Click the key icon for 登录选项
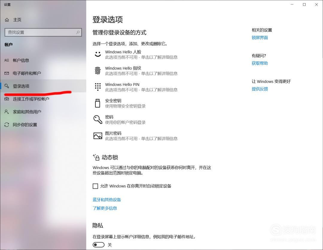 7,86
